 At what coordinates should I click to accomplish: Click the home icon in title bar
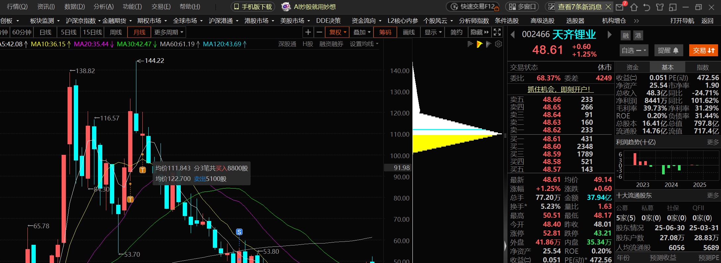coord(634,7)
